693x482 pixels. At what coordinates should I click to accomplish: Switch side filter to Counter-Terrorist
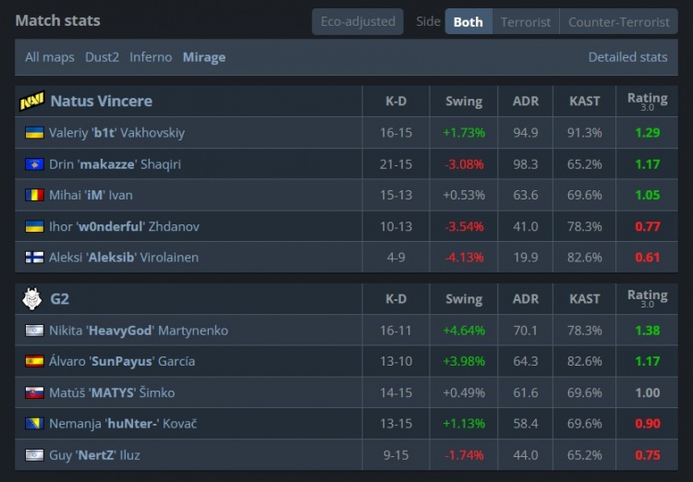coord(619,21)
